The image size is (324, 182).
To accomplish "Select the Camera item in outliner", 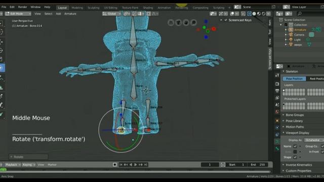I will (x=299, y=35).
